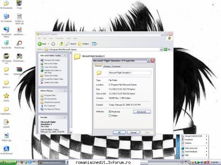Toggle the Read-only checkbox

coord(110,112)
